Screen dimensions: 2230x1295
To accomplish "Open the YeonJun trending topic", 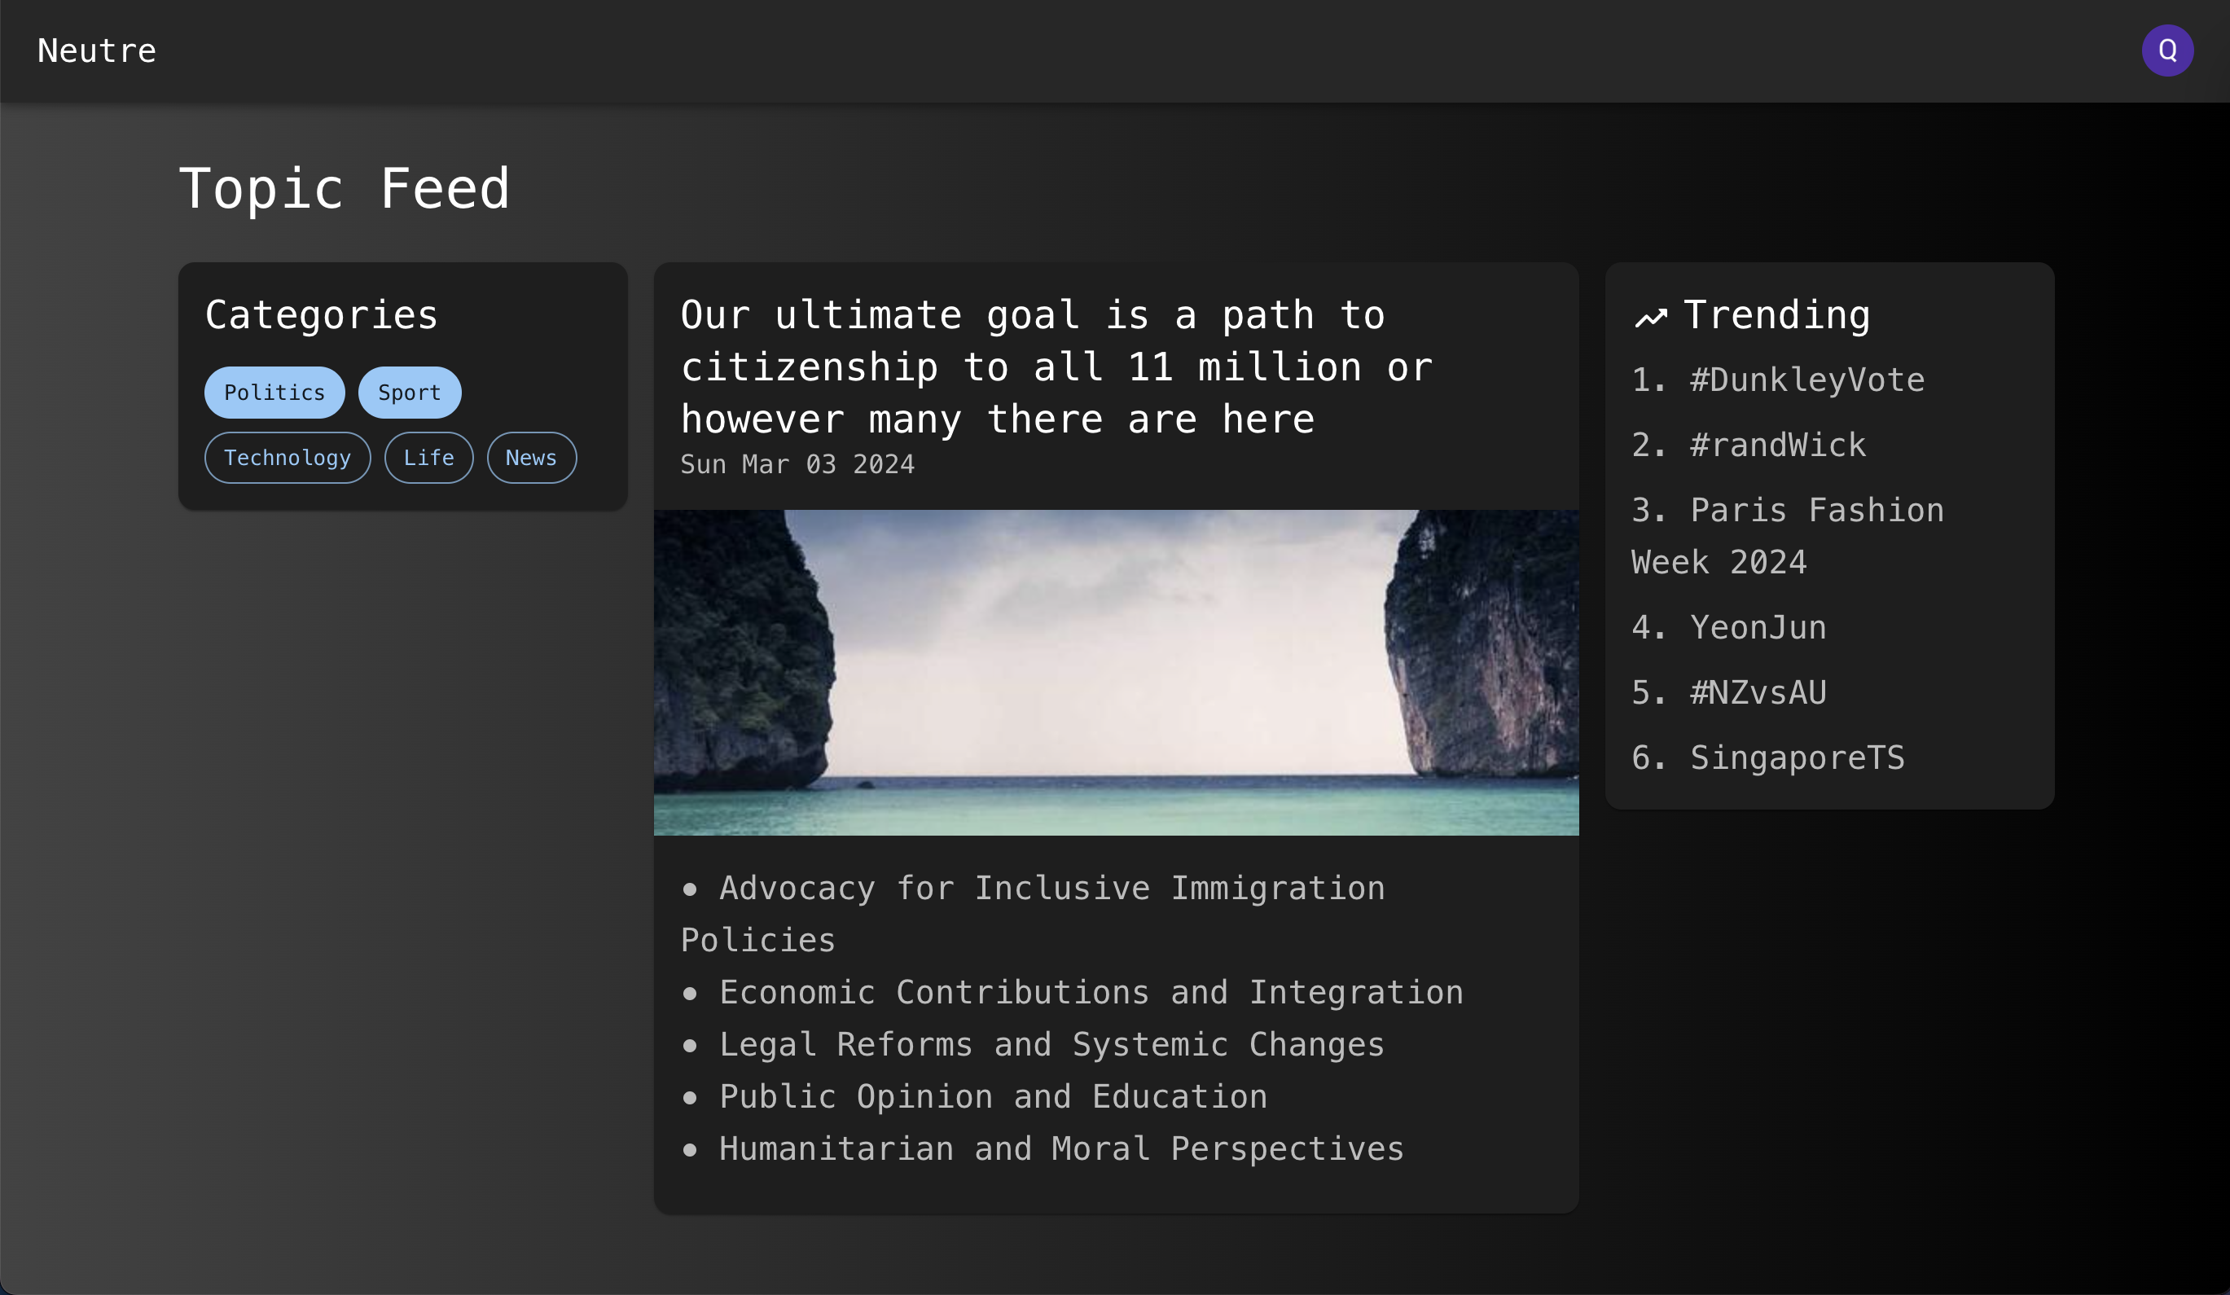I will click(1758, 626).
